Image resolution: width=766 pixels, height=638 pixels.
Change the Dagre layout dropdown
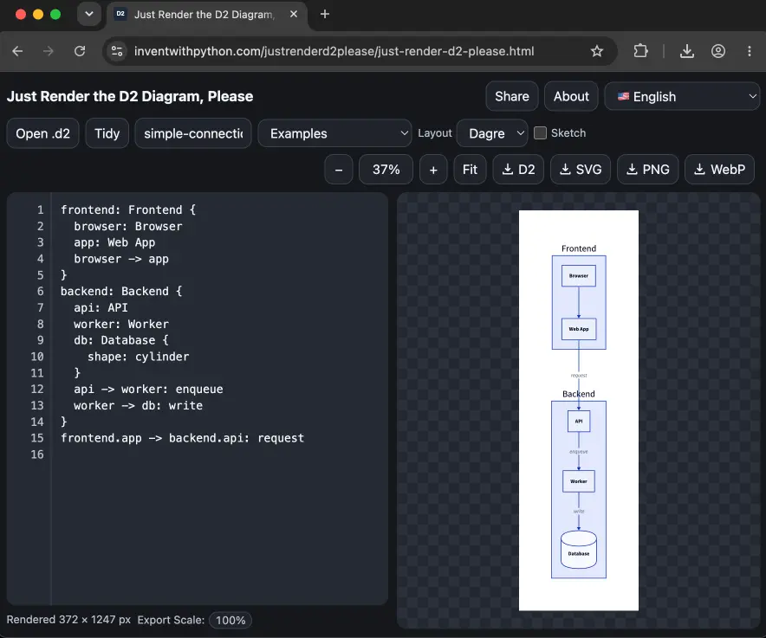(492, 133)
